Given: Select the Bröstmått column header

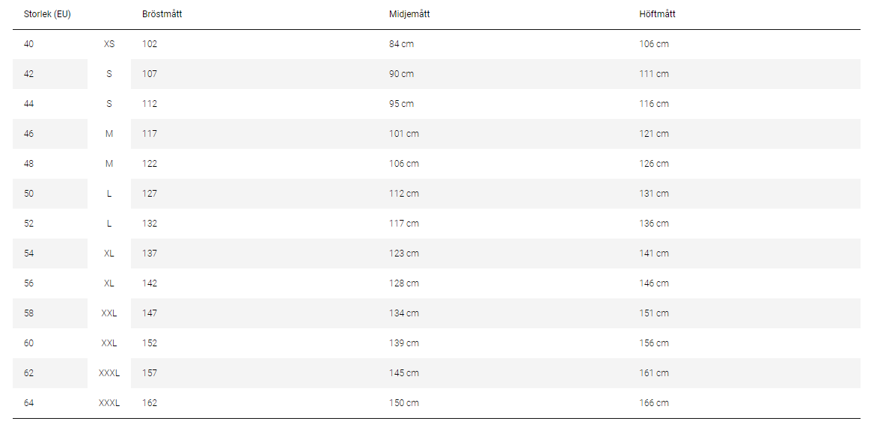Looking at the screenshot, I should [162, 14].
